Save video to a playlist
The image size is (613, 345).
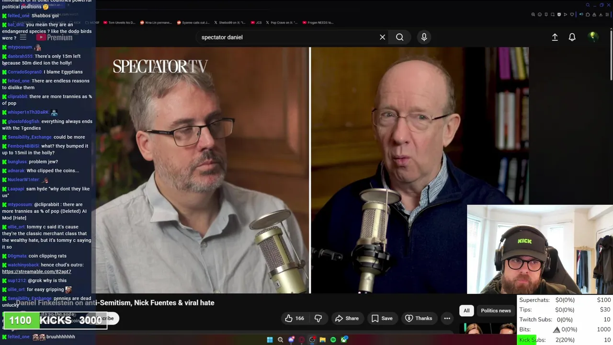[382, 318]
